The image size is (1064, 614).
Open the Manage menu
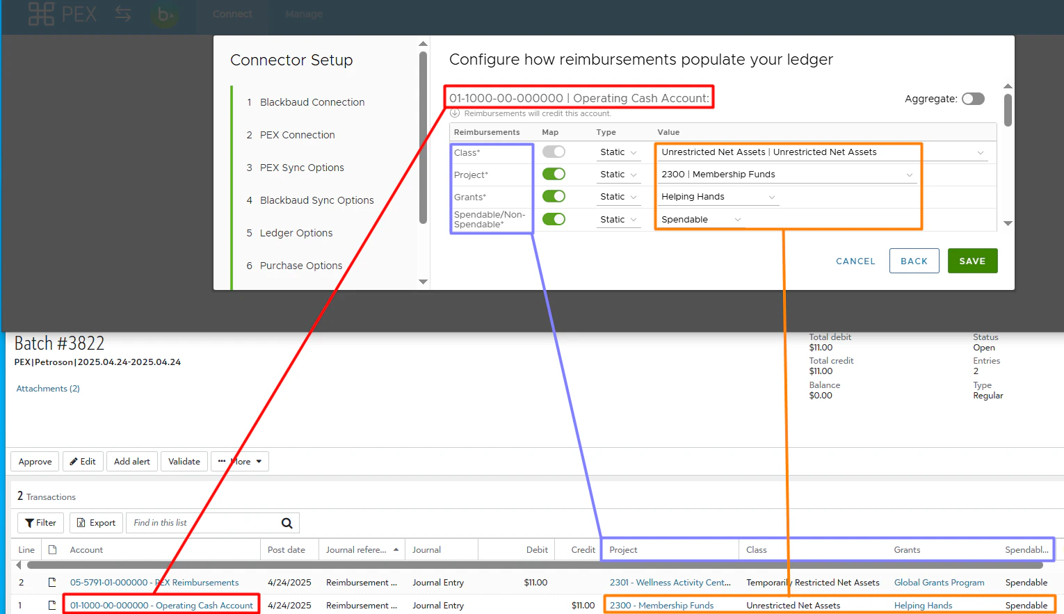[x=304, y=14]
